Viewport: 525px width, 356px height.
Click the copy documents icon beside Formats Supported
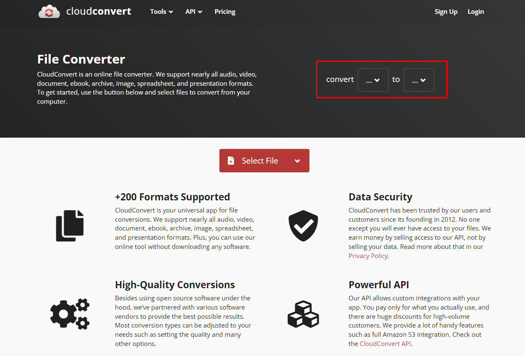(x=70, y=225)
